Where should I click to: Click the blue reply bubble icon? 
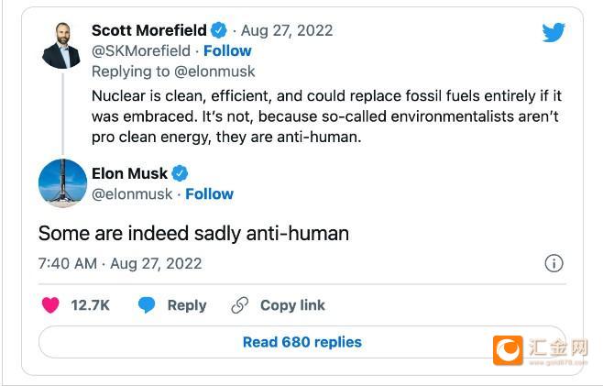[x=147, y=305]
